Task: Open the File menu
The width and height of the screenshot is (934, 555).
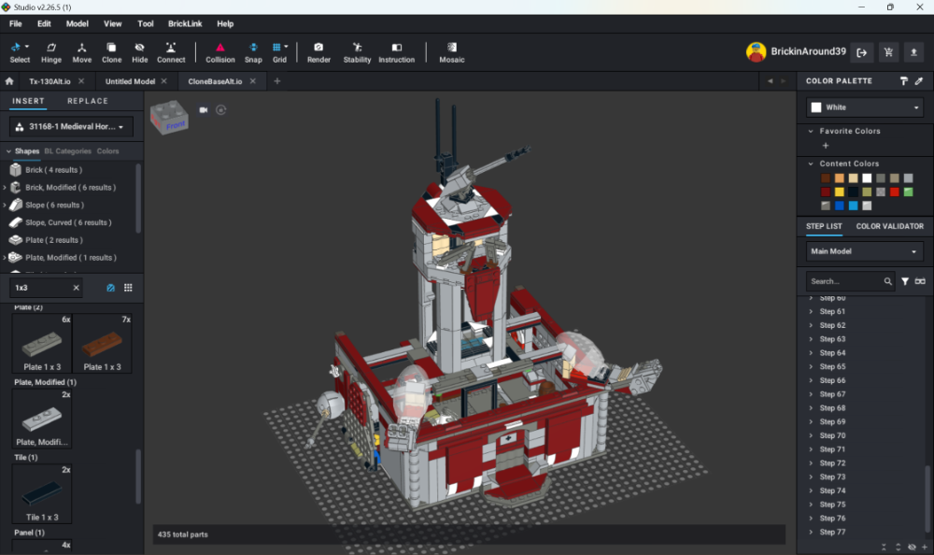Action: [x=16, y=24]
